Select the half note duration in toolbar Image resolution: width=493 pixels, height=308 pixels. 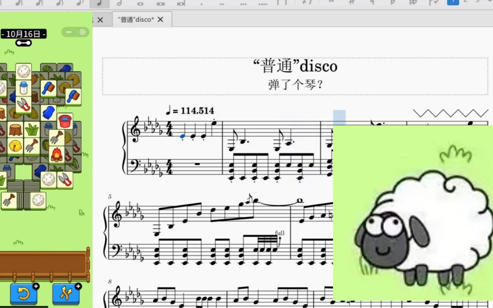(x=119, y=3)
